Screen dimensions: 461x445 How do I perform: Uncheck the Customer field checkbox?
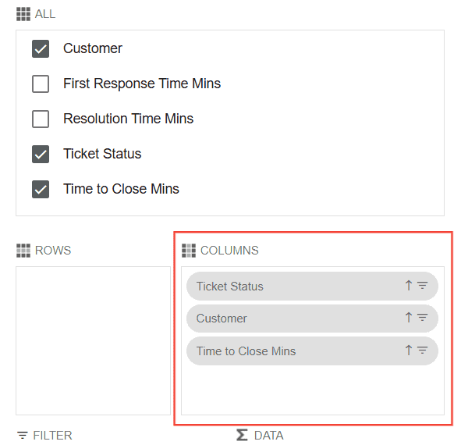click(41, 49)
